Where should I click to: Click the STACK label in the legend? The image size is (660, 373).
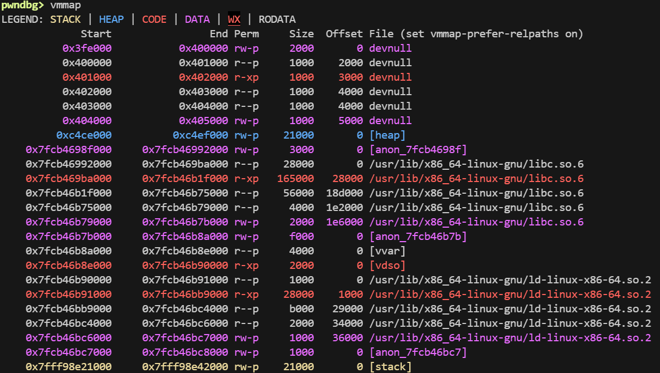click(x=65, y=19)
